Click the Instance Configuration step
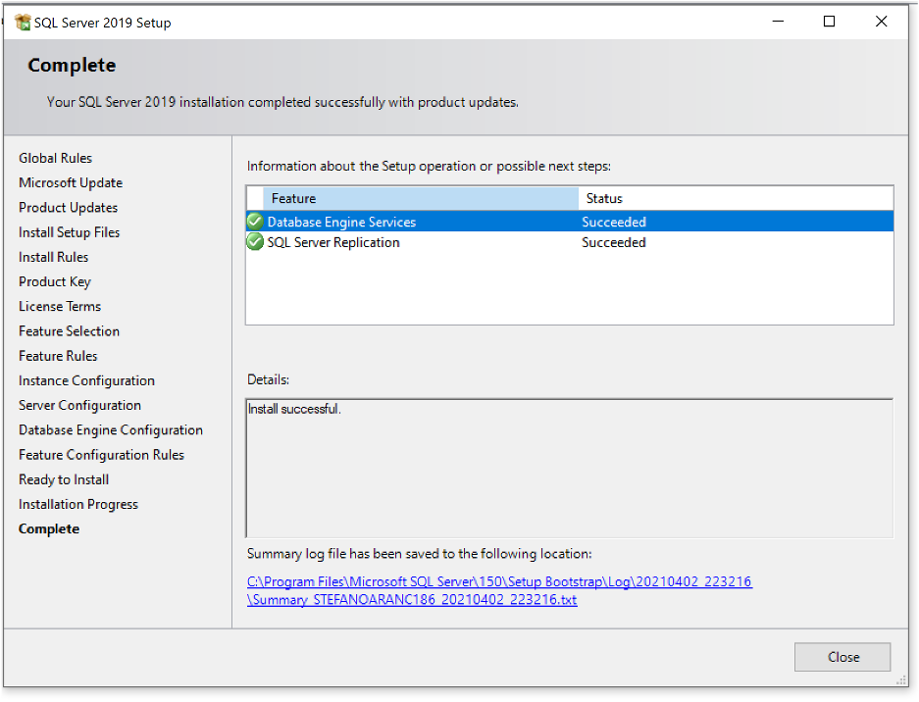919x702 pixels. pyautogui.click(x=86, y=380)
